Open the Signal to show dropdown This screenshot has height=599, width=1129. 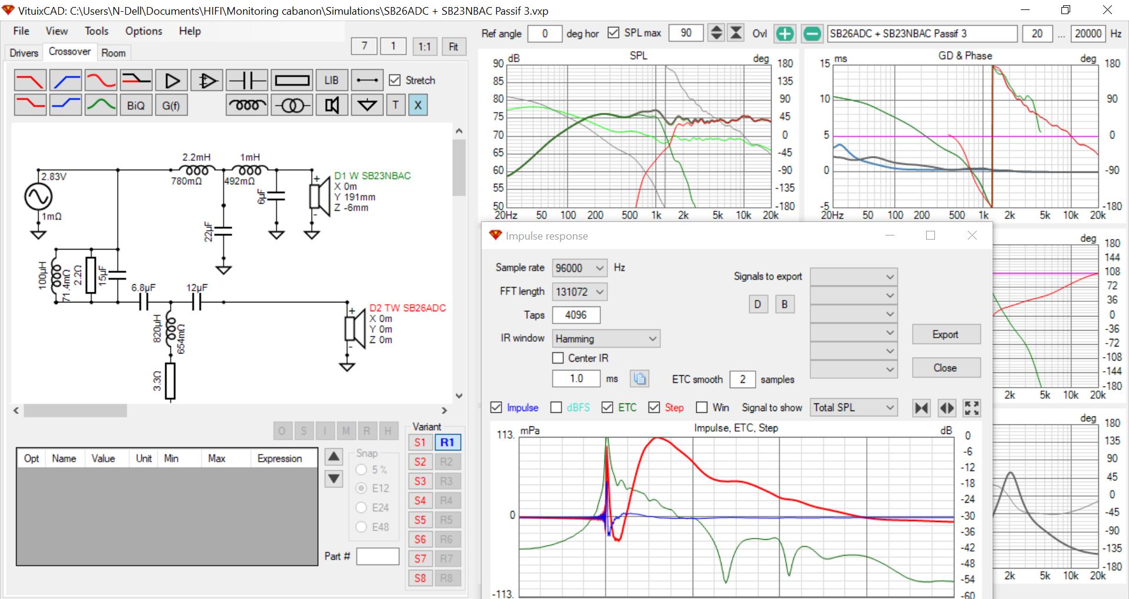click(x=854, y=408)
